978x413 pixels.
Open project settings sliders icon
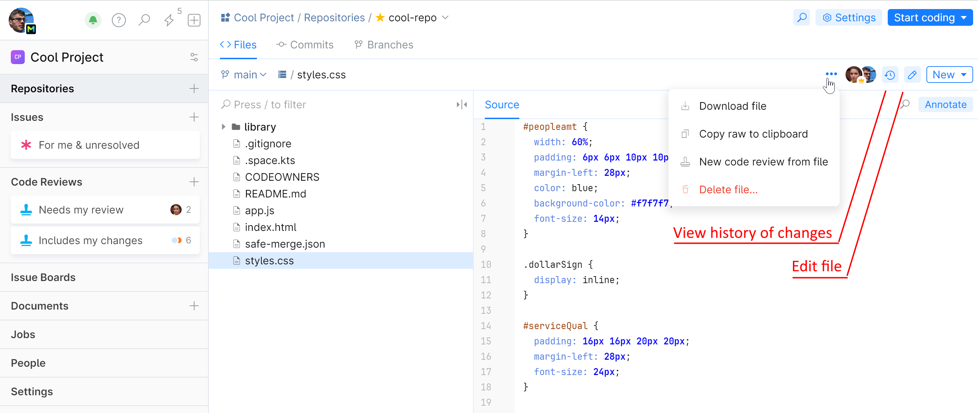pyautogui.click(x=194, y=57)
